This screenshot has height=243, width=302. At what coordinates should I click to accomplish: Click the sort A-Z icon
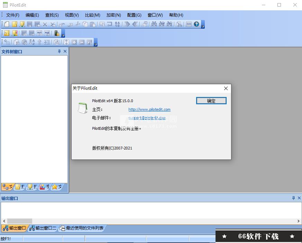click(32, 42)
